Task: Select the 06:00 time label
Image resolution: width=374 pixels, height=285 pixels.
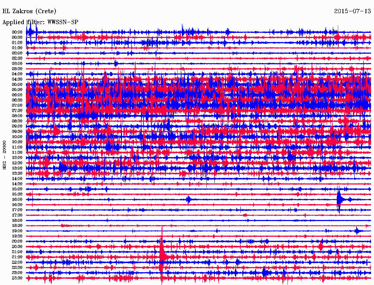Action: click(x=17, y=95)
